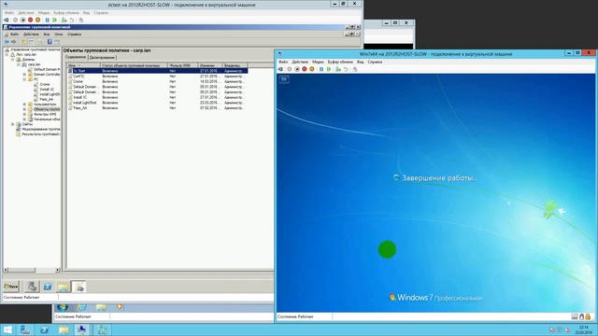Expand the Domain Controllers tree node

pyautogui.click(x=25, y=75)
